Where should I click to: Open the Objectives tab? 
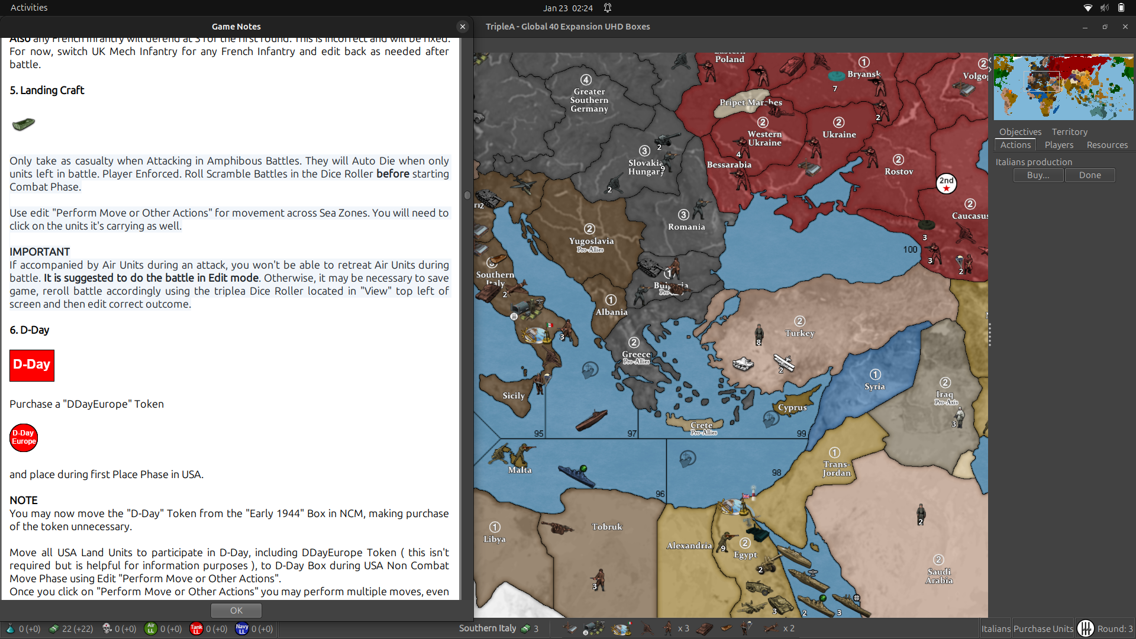point(1020,132)
